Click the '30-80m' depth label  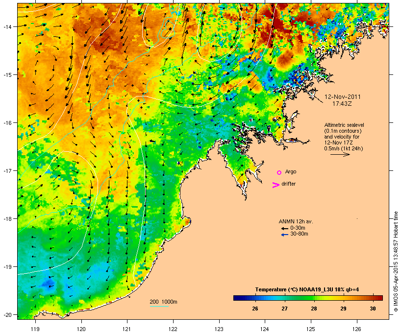299,234
